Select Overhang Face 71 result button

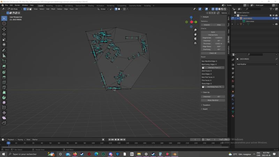coord(213,87)
